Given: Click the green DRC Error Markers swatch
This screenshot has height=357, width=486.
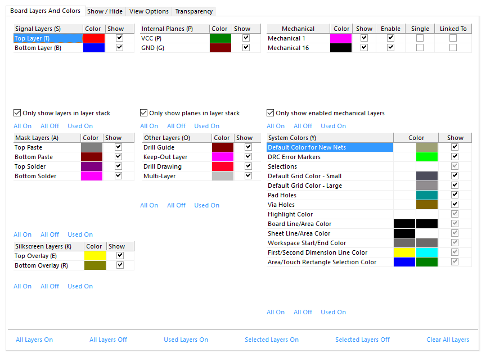Looking at the screenshot, I should point(427,157).
